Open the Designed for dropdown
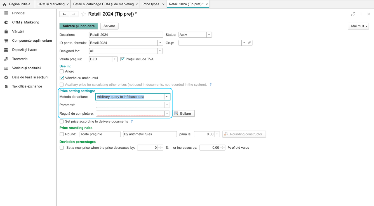This screenshot has height=206, width=374. [160, 51]
